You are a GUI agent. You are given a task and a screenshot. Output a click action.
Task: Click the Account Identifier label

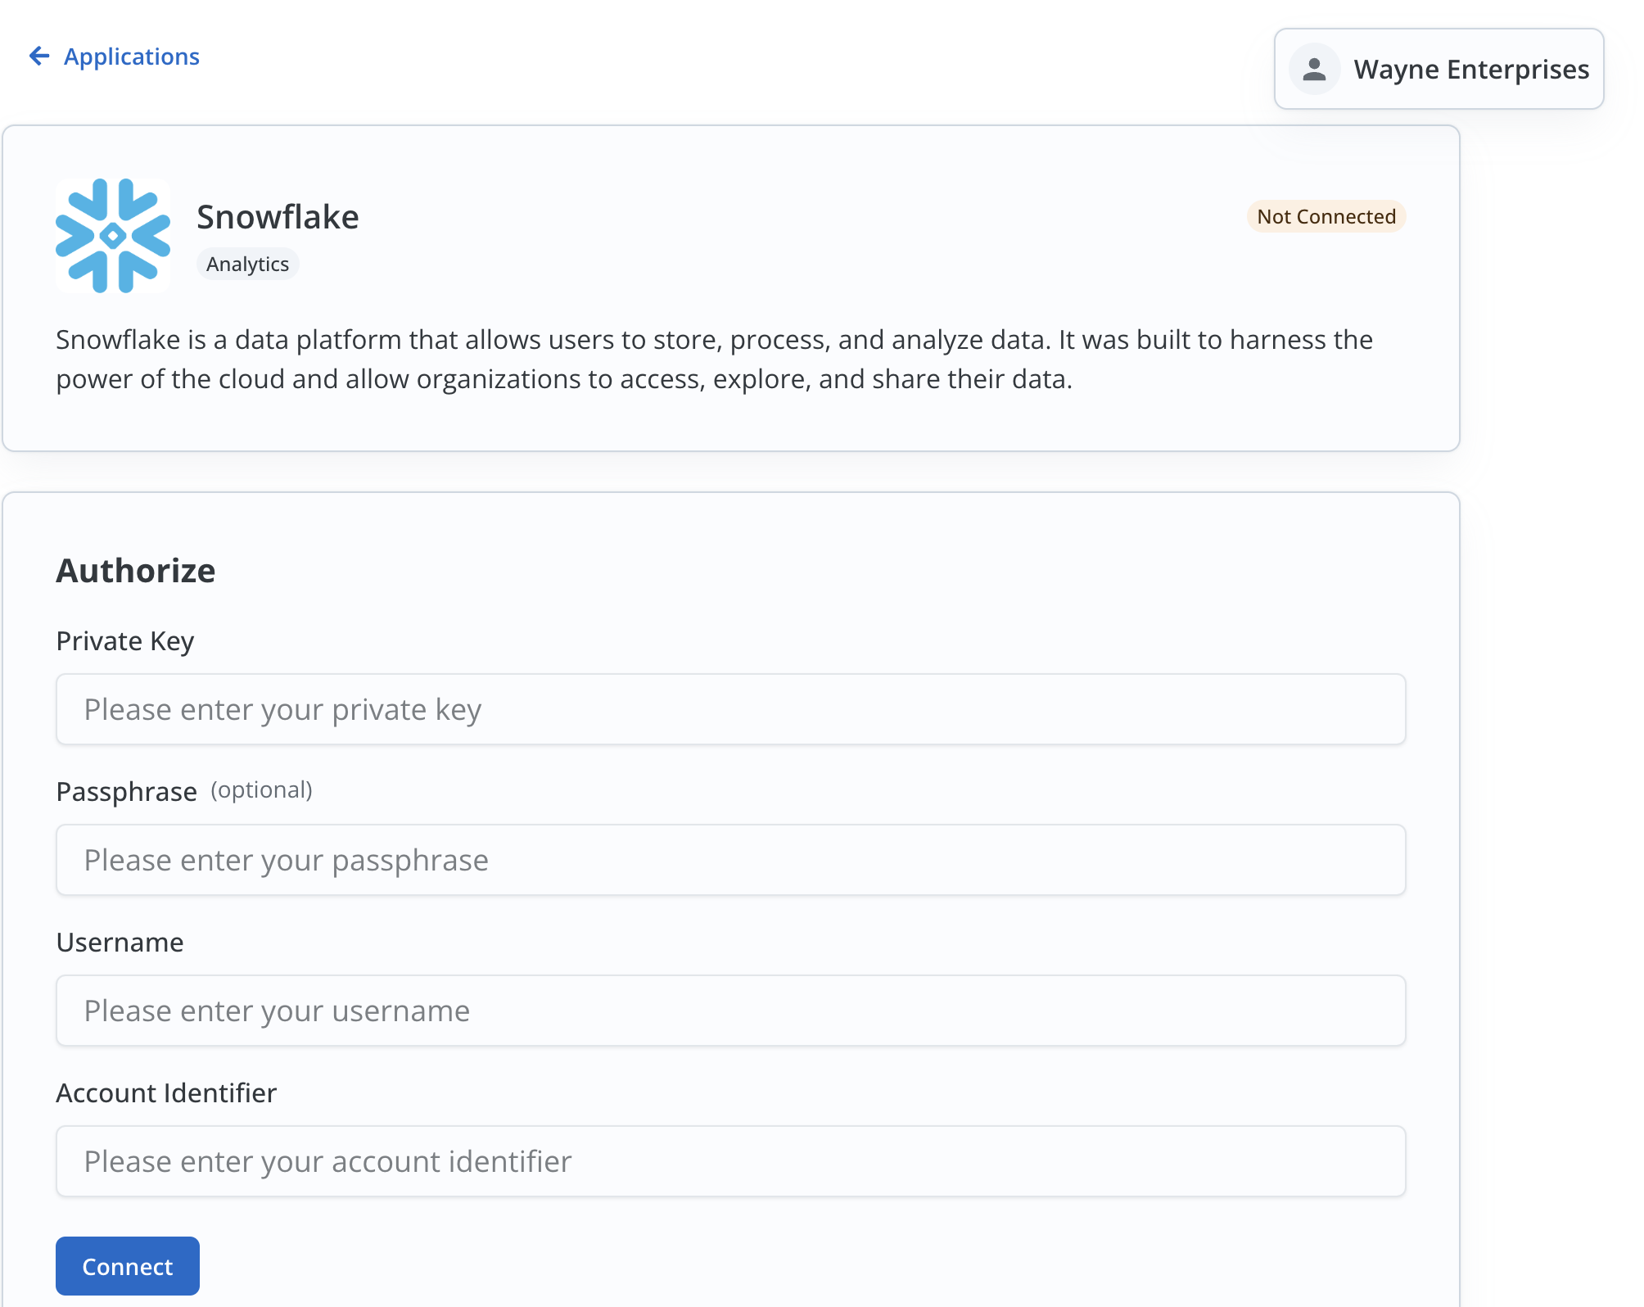coord(166,1092)
